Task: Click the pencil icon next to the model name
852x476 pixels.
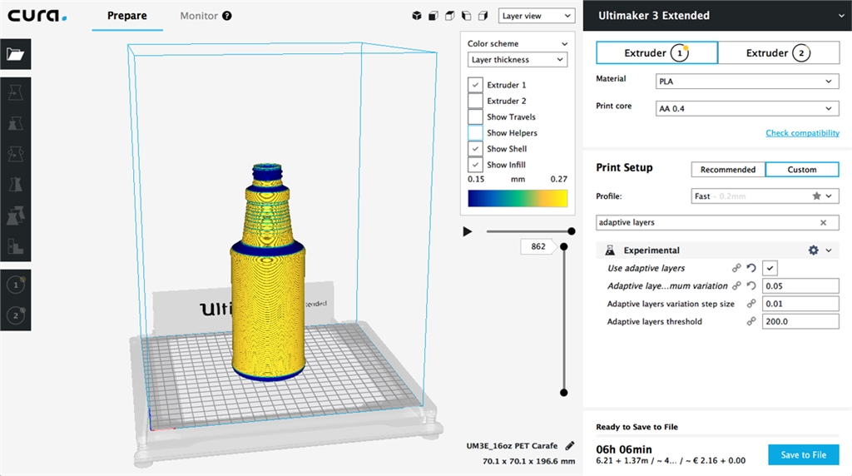Action: (x=569, y=446)
